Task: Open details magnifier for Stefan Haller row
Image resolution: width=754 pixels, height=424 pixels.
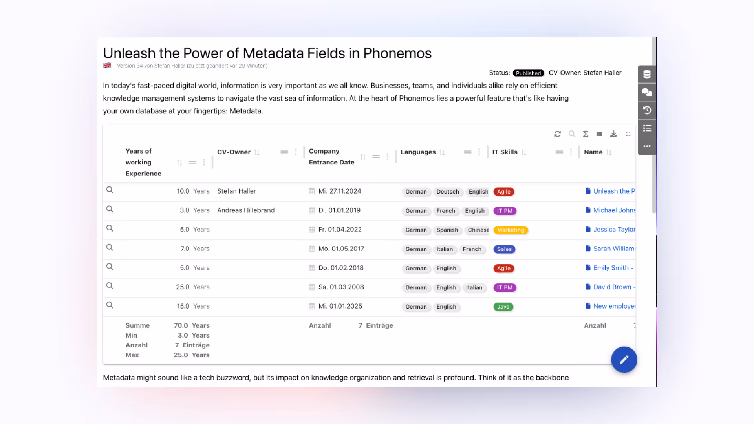Action: point(110,190)
